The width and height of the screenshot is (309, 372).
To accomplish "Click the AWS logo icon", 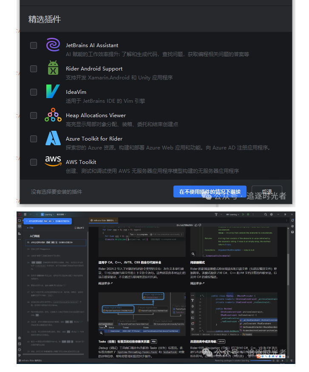I will (x=53, y=161).
